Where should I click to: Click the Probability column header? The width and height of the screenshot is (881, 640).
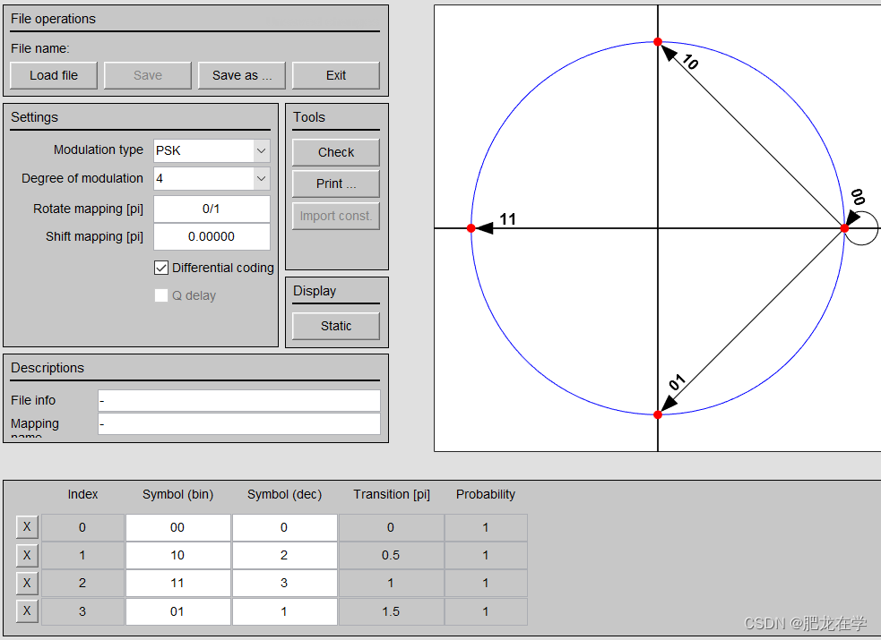pos(486,494)
